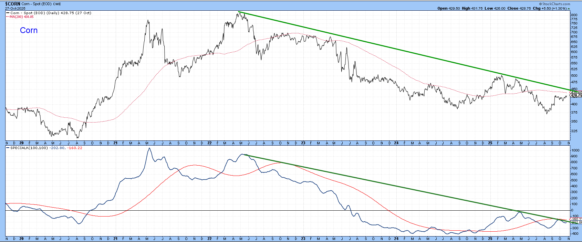Click the blue Corn annotation label
Viewport: 582px width, 242px height.
(x=29, y=30)
